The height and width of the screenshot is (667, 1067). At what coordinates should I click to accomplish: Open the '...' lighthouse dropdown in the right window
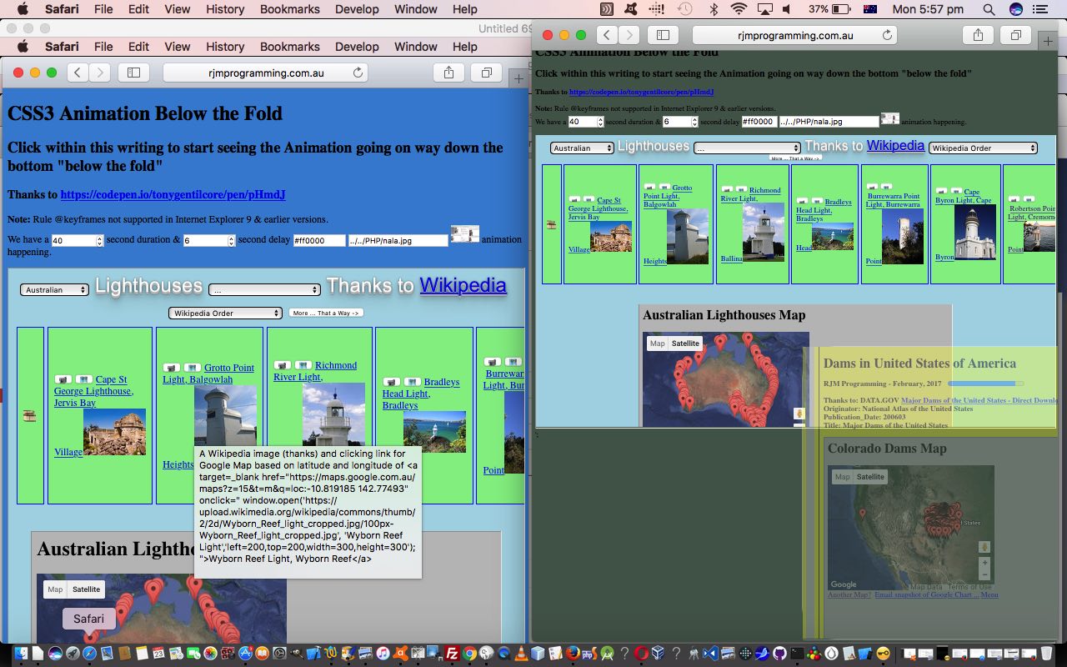pyautogui.click(x=747, y=148)
